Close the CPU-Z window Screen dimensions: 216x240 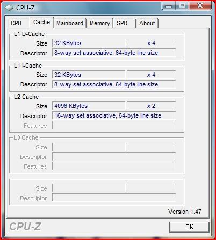[200, 6]
